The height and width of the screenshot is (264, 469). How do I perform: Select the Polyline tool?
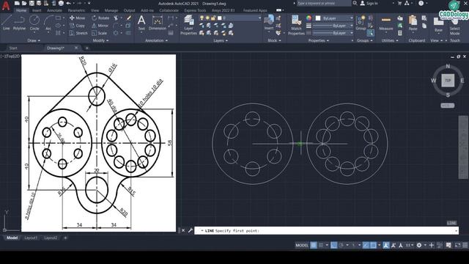(x=19, y=23)
